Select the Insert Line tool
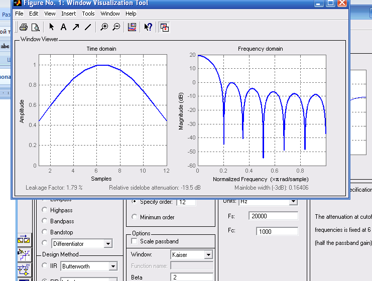The width and height of the screenshot is (372, 281). point(88,27)
